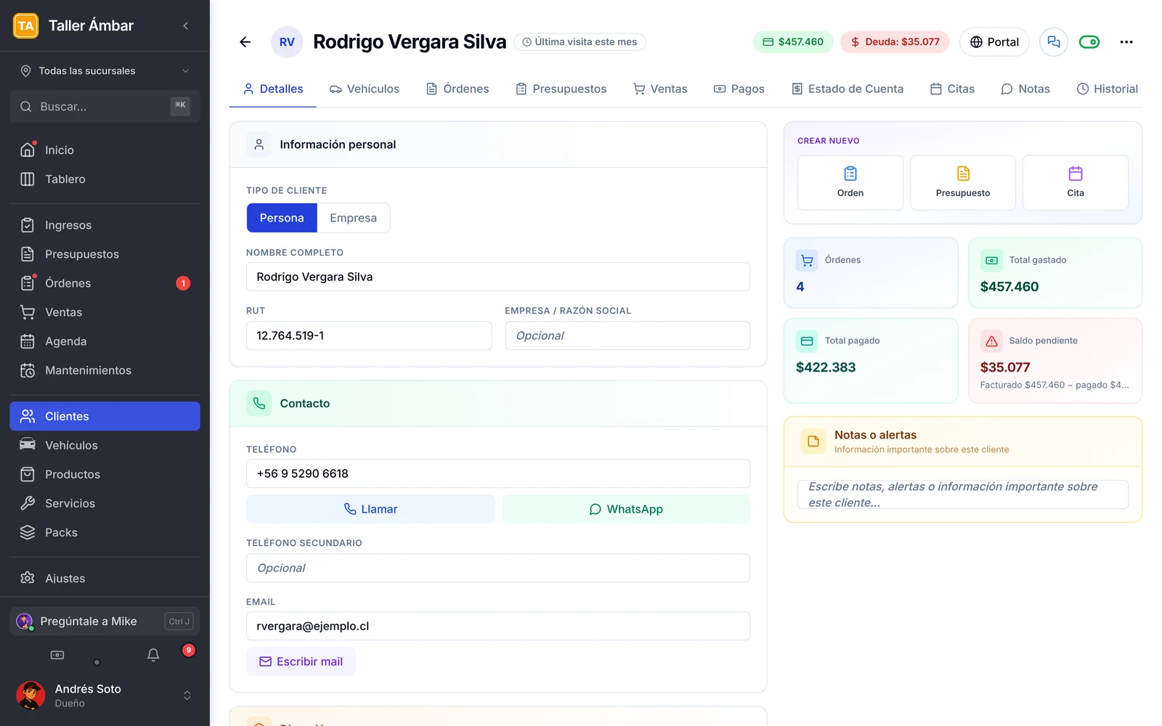Open Pregúntale a Mike assistant

(105, 621)
